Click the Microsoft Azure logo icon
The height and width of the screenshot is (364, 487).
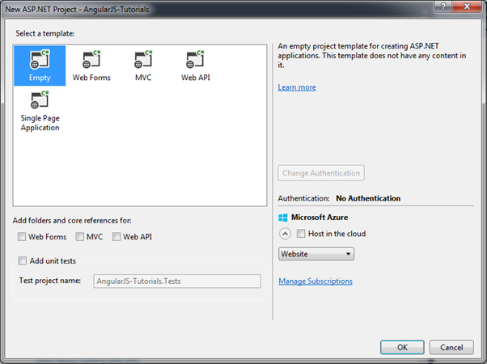[283, 218]
